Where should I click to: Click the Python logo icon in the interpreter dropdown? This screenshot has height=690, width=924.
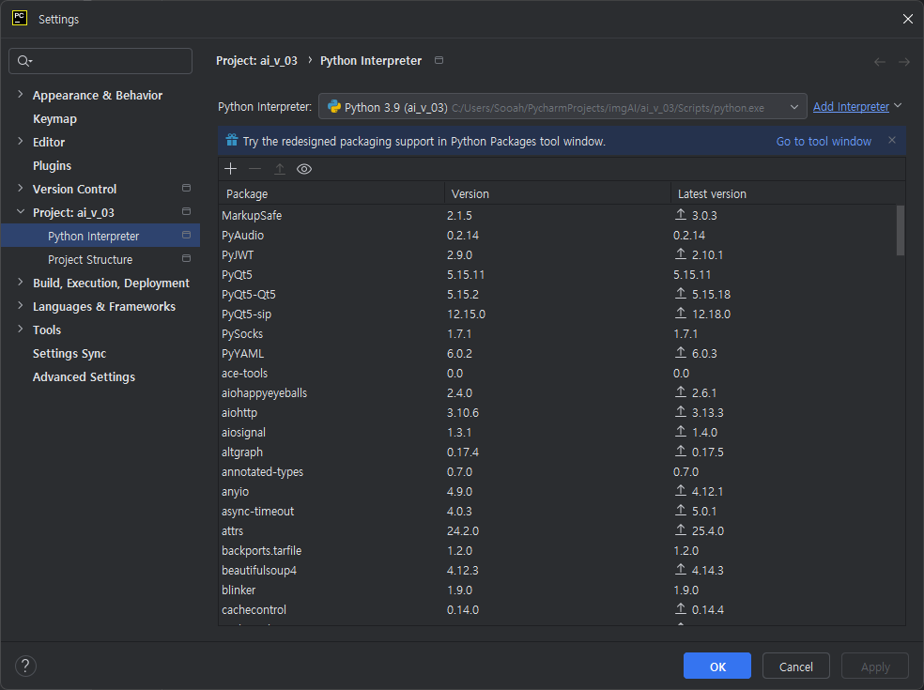pos(334,107)
